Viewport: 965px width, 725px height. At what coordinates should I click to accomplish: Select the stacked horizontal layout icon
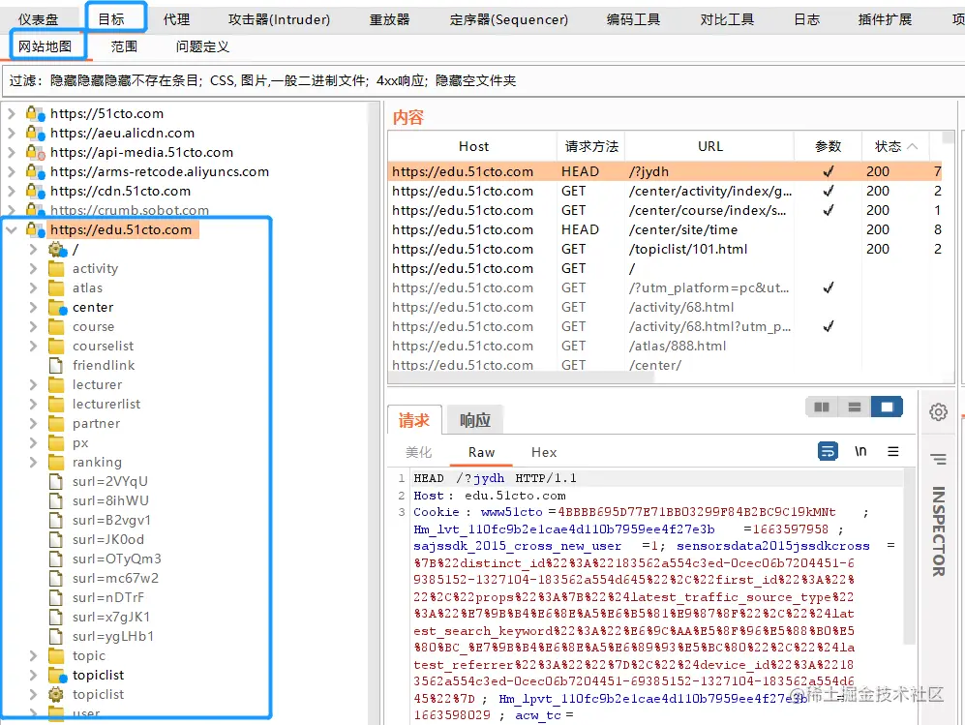click(855, 407)
